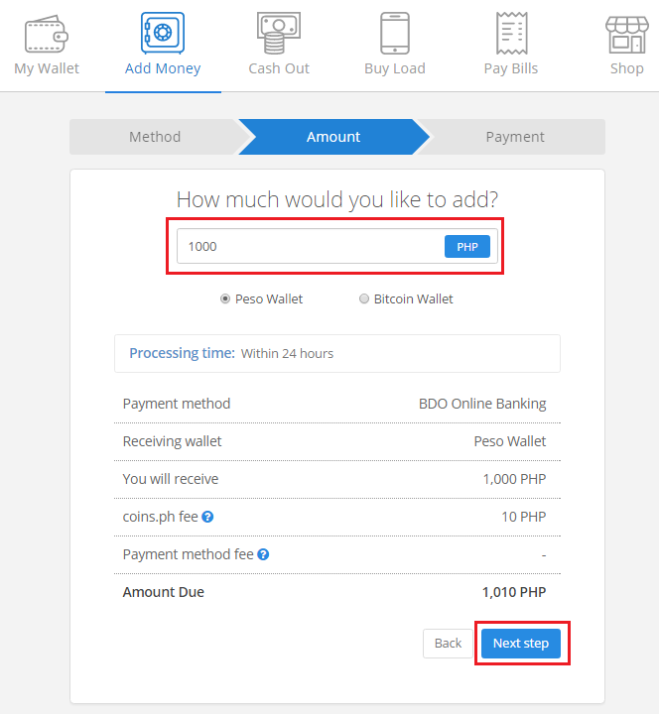659x714 pixels.
Task: Click the Cash Out label
Action: click(279, 68)
